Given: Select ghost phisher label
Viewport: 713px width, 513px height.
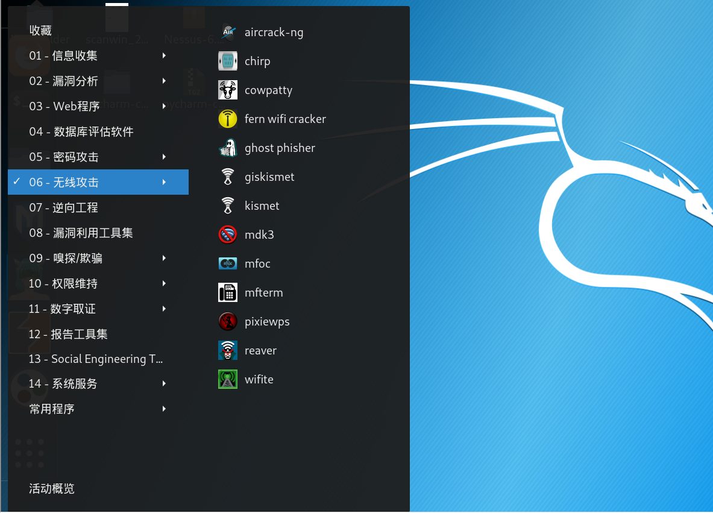Looking at the screenshot, I should (280, 148).
